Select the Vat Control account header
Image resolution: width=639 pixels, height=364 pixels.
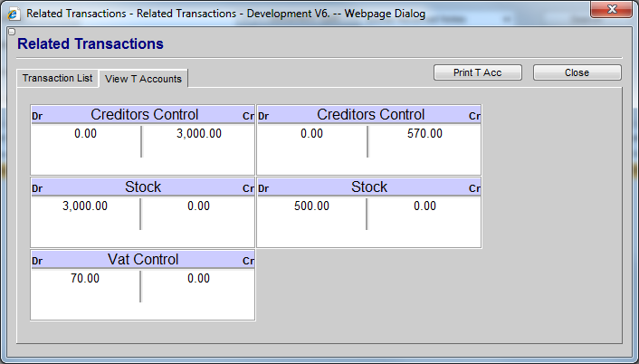click(143, 260)
